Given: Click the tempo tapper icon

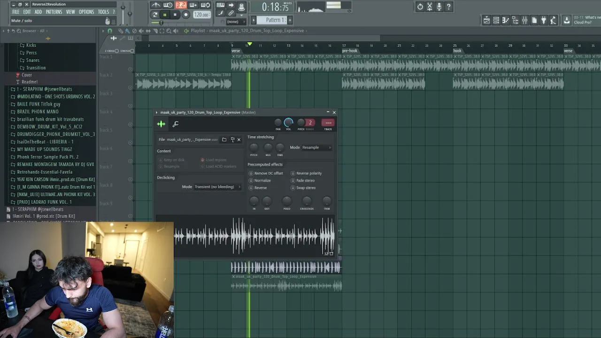Looking at the screenshot, I should (x=553, y=20).
